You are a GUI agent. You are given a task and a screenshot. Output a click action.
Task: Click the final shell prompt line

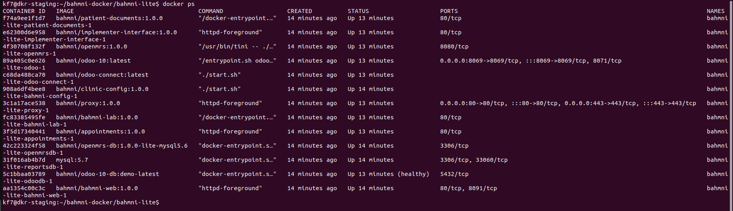[81, 202]
